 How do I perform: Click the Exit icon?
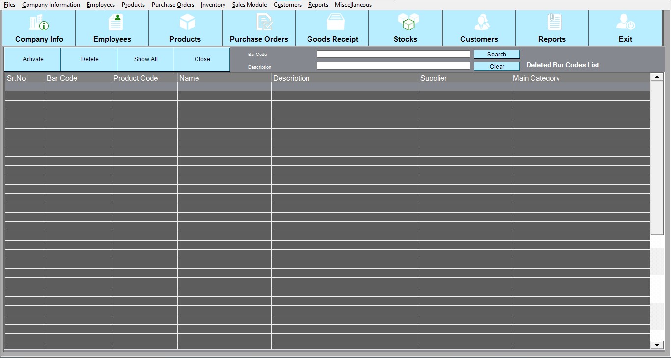pyautogui.click(x=626, y=23)
